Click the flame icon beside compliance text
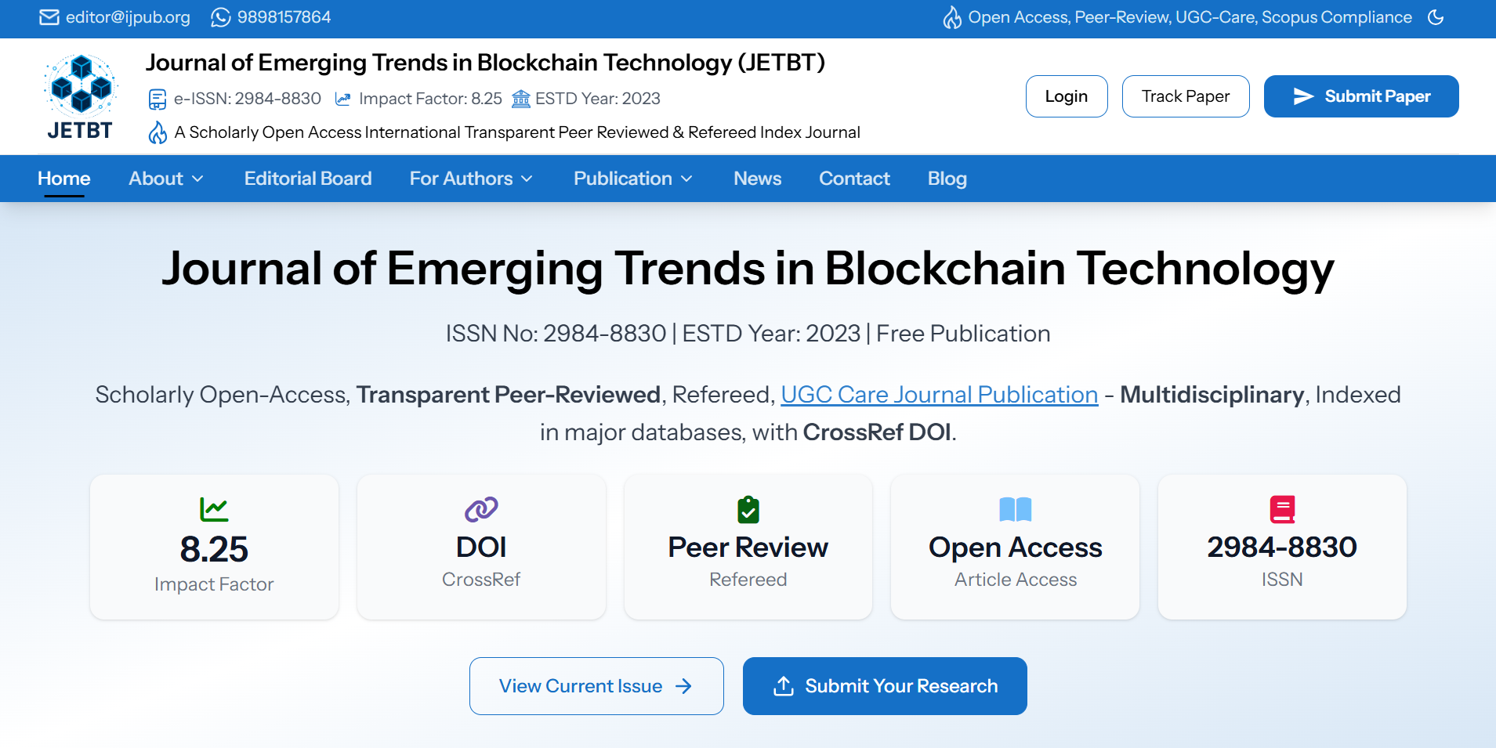This screenshot has width=1496, height=748. point(952,16)
